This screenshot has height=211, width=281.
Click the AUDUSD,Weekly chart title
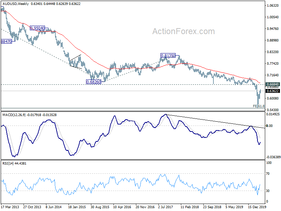pos(15,4)
